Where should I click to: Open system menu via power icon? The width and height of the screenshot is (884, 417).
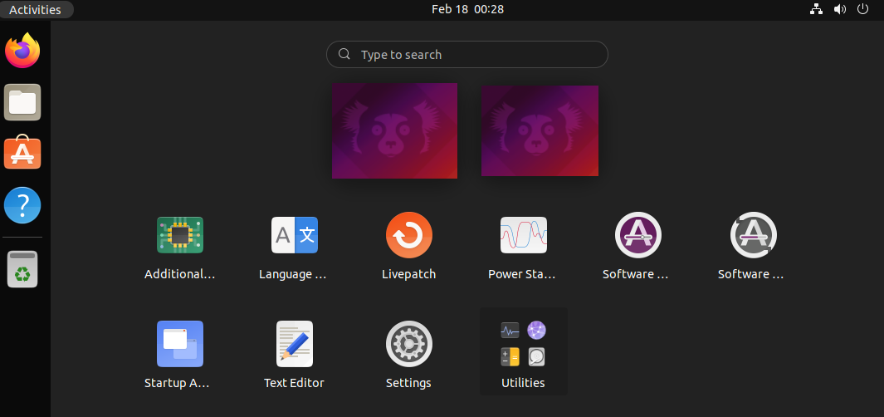click(x=864, y=10)
